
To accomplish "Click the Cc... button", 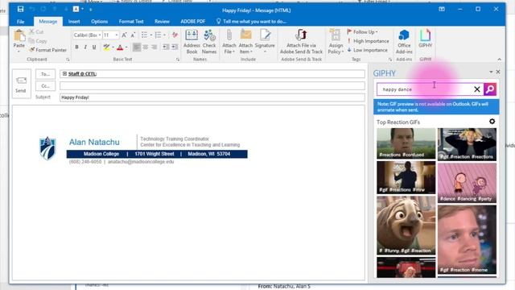I will [x=45, y=86].
